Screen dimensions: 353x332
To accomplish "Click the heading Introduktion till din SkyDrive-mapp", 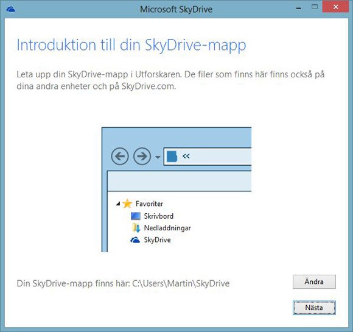I will click(x=131, y=45).
